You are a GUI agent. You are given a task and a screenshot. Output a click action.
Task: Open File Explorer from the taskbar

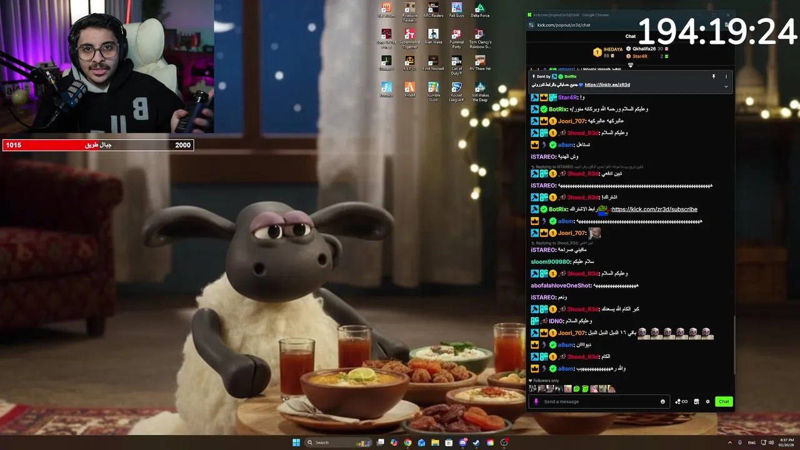(x=435, y=442)
